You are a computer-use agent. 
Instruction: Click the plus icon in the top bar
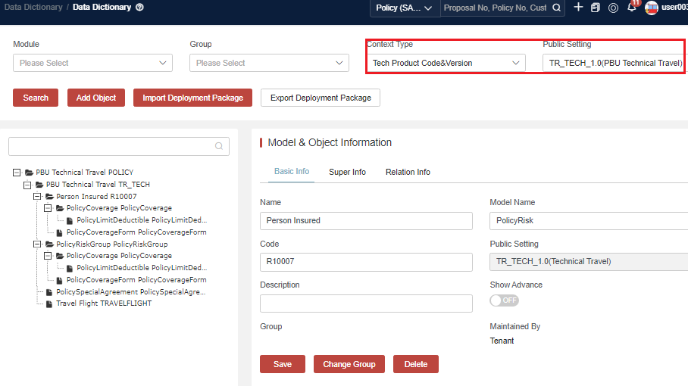pyautogui.click(x=578, y=8)
